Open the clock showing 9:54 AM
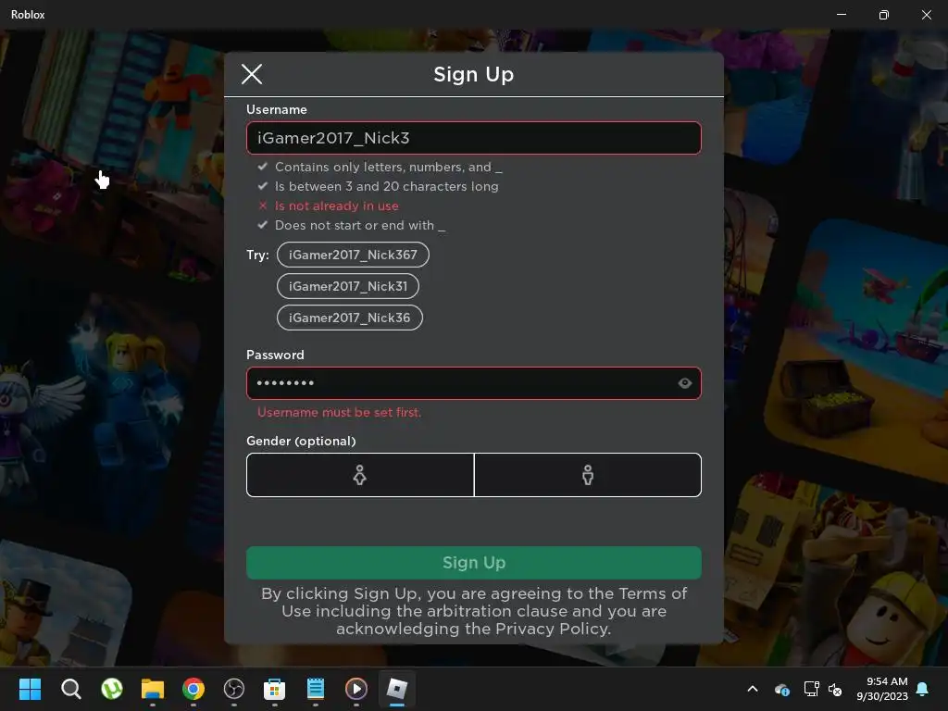This screenshot has height=711, width=948. [882, 689]
